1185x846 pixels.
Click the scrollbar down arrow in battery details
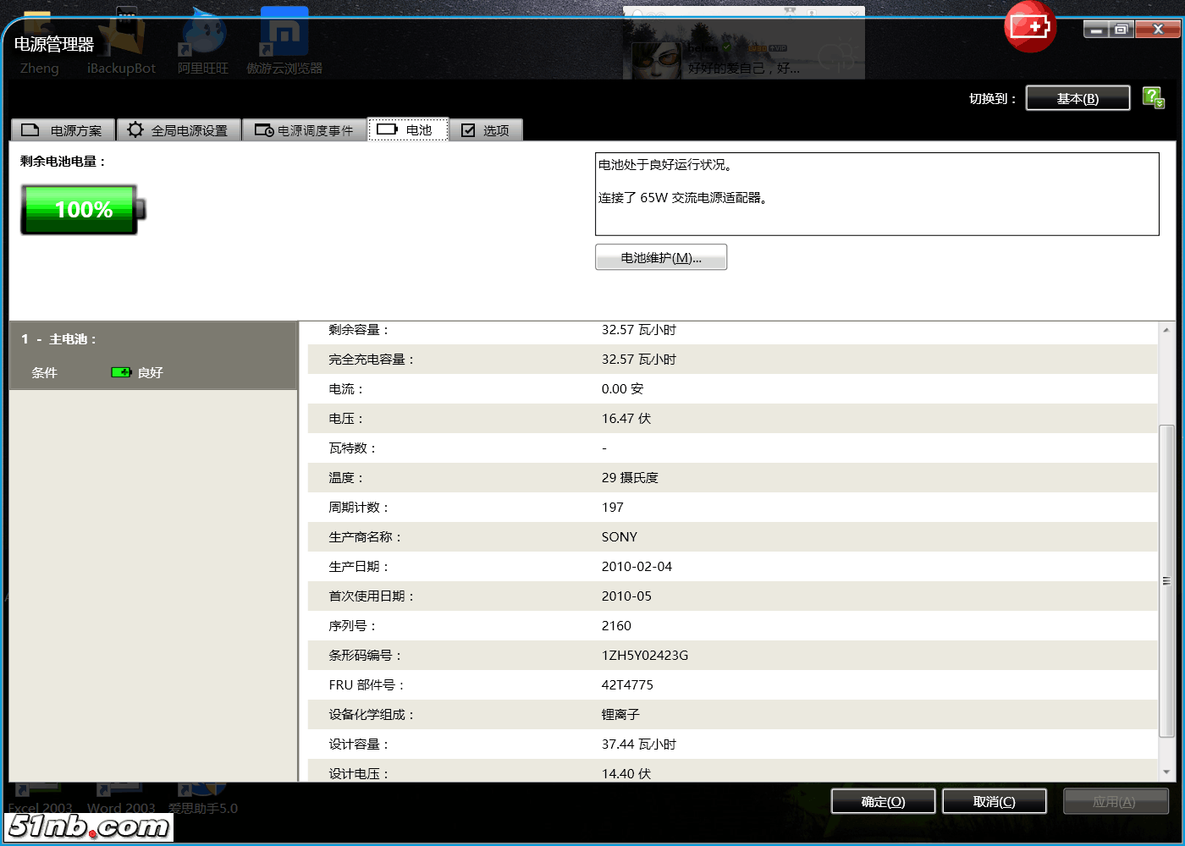[x=1166, y=772]
